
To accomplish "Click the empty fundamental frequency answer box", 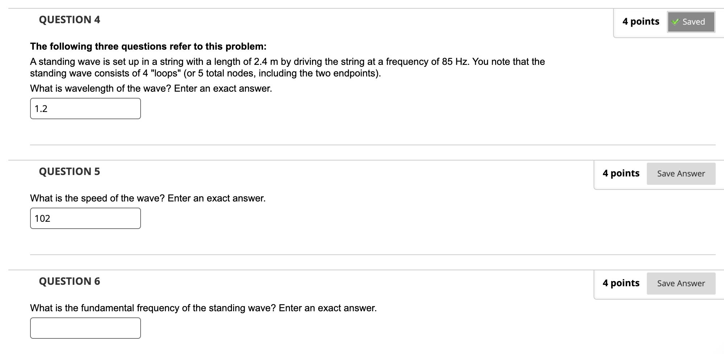I will pos(85,328).
